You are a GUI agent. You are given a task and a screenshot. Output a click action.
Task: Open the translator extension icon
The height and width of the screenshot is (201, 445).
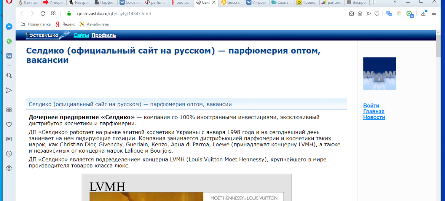tap(389, 14)
